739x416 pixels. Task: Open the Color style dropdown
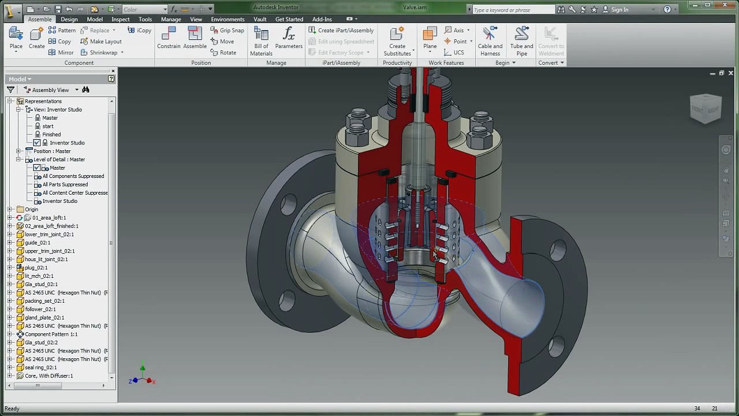pyautogui.click(x=165, y=9)
